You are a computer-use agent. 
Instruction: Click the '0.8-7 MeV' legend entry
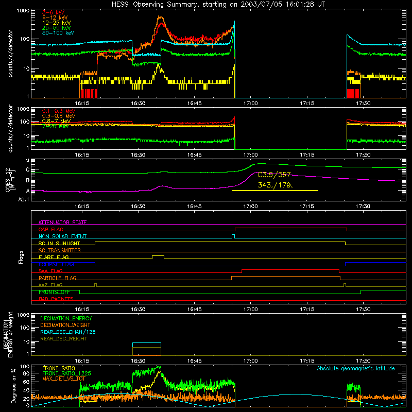click(57, 121)
